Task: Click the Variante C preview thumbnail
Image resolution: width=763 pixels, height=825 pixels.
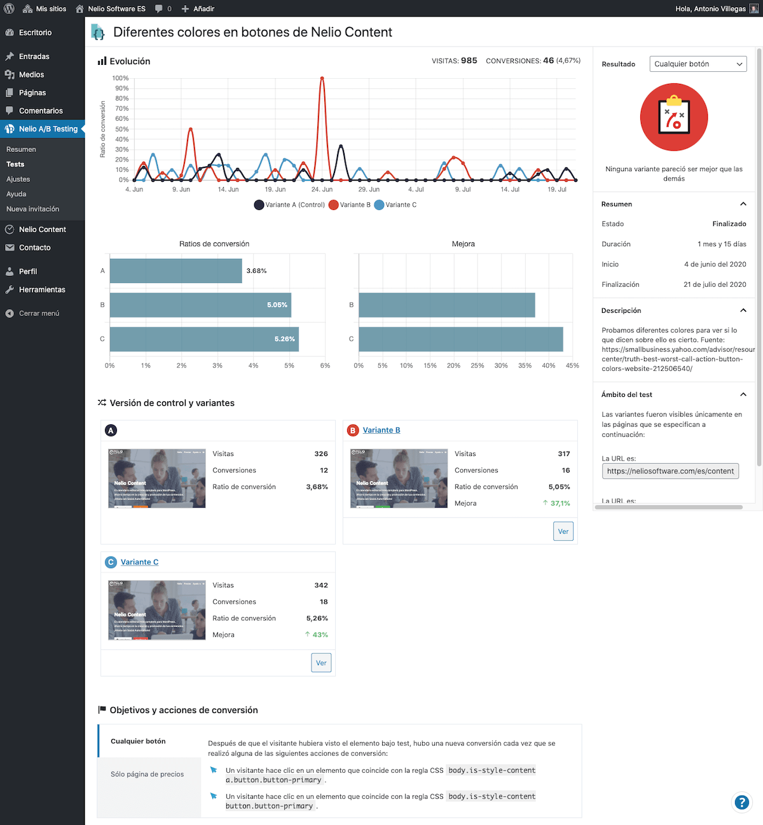Action: point(157,610)
